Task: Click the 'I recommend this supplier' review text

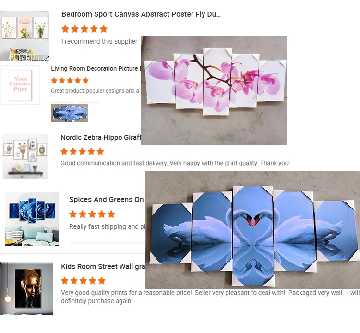Action: [99, 41]
